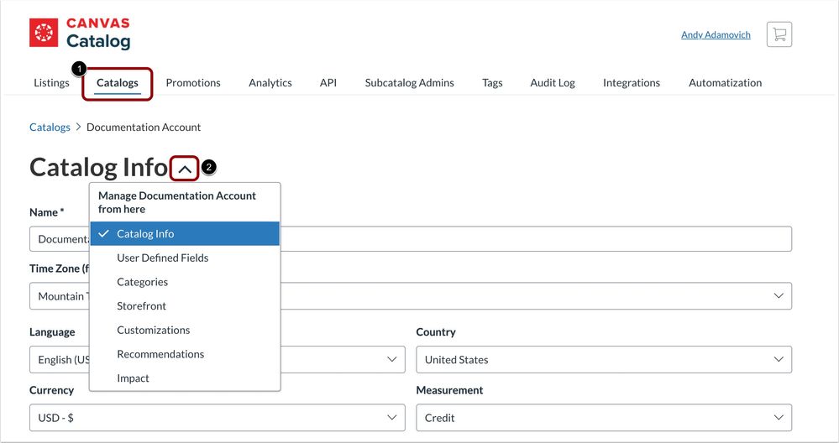
Task: Click the Catalog Info page heading
Action: [98, 168]
